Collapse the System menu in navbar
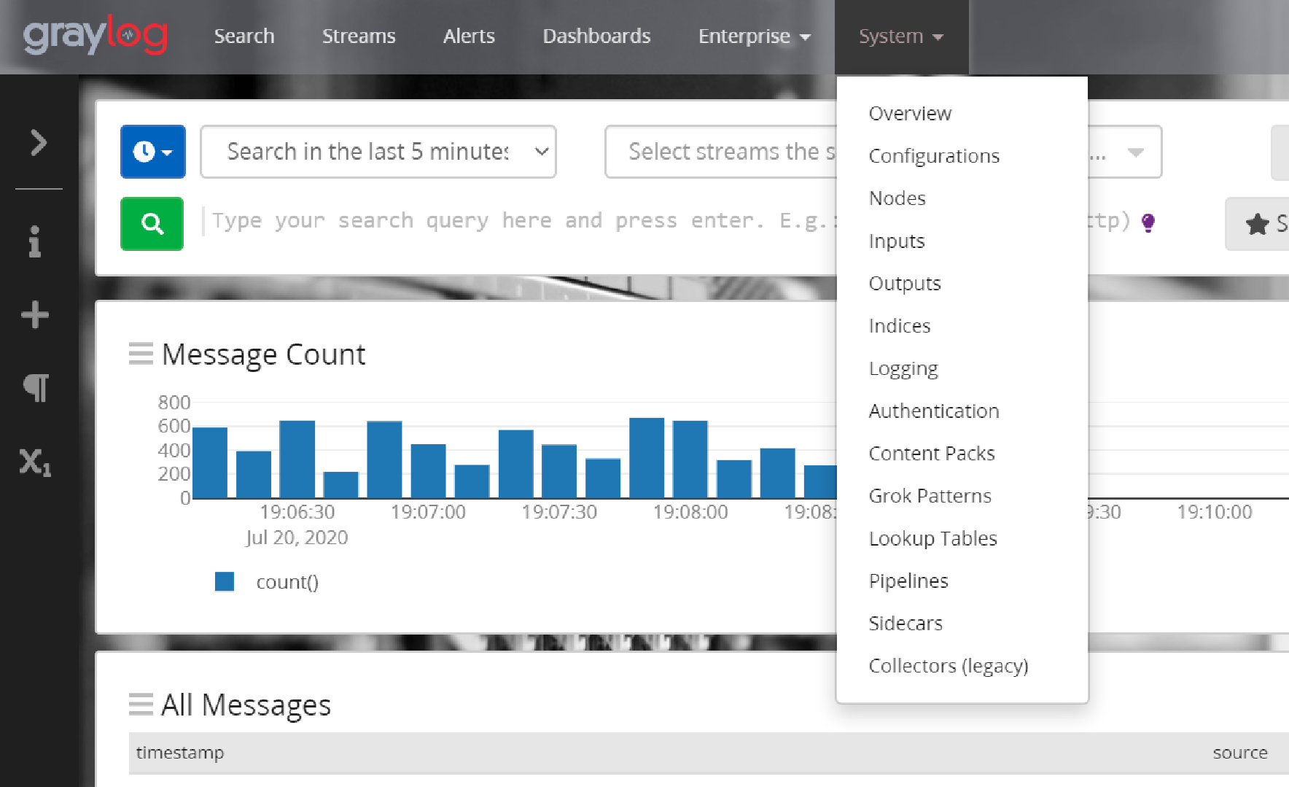This screenshot has width=1289, height=787. tap(901, 36)
